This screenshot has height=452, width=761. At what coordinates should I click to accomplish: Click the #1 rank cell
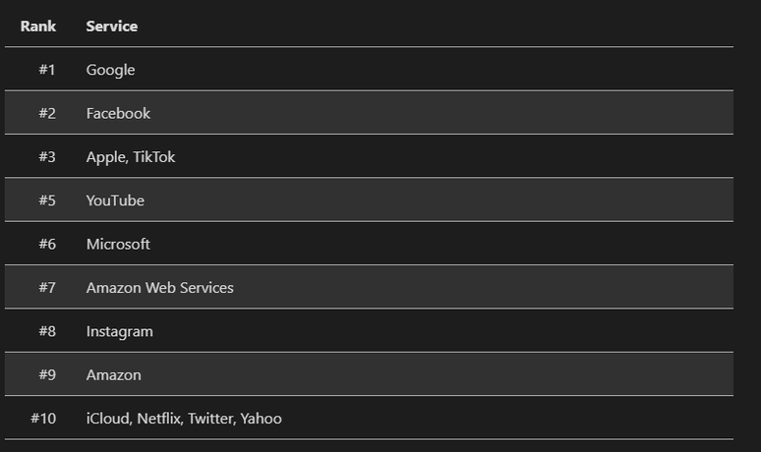pos(47,70)
